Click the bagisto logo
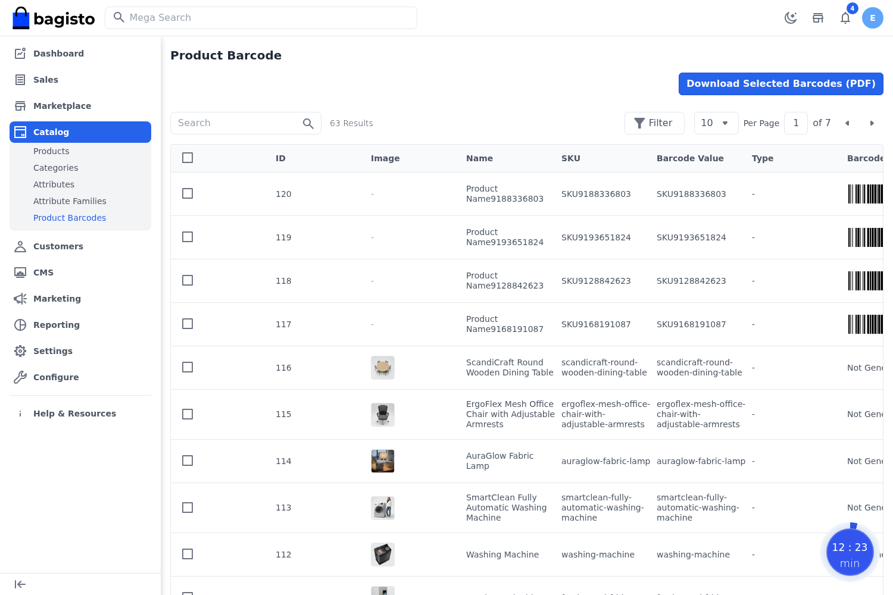 point(54,18)
